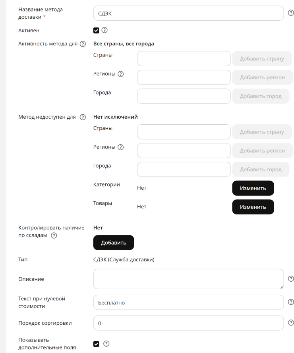Click help icon beside Бесплатно field

pos(291,302)
